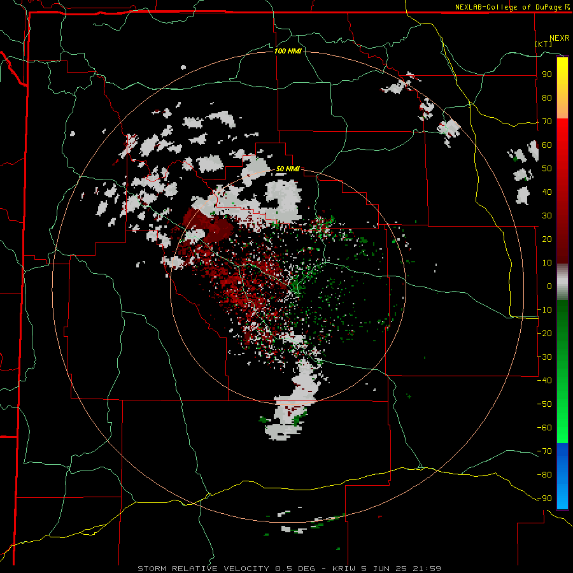Click the 90 value on velocity scale
This screenshot has width=573, height=573.
coord(547,74)
